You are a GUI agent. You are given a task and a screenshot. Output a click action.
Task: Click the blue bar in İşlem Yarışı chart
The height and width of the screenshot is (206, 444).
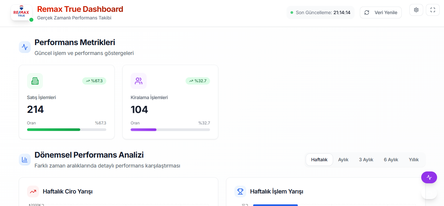click(275, 205)
